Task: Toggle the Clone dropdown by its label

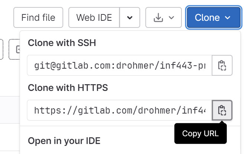Action: [207, 17]
